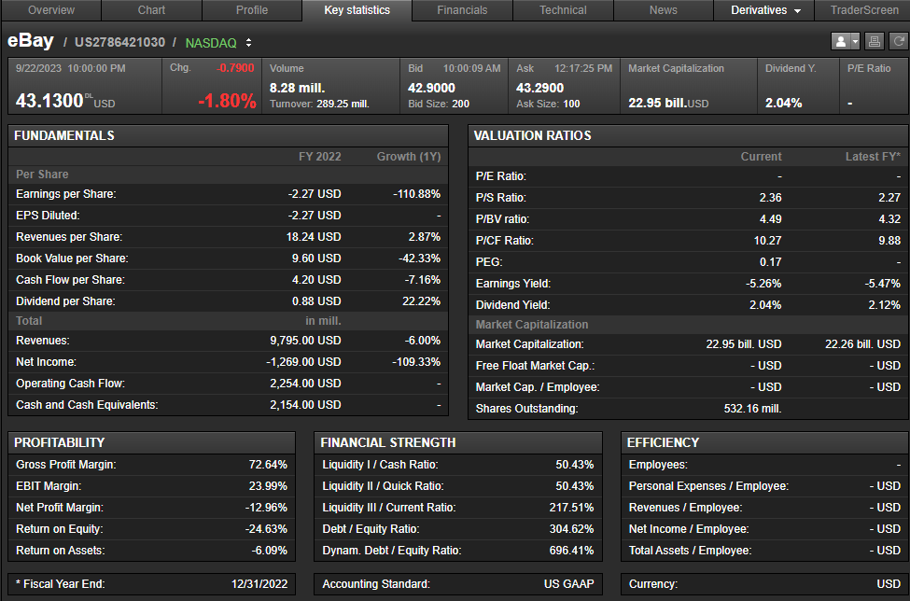Click Return on Assets value "-6.09%"
The height and width of the screenshot is (601, 910).
coord(270,551)
